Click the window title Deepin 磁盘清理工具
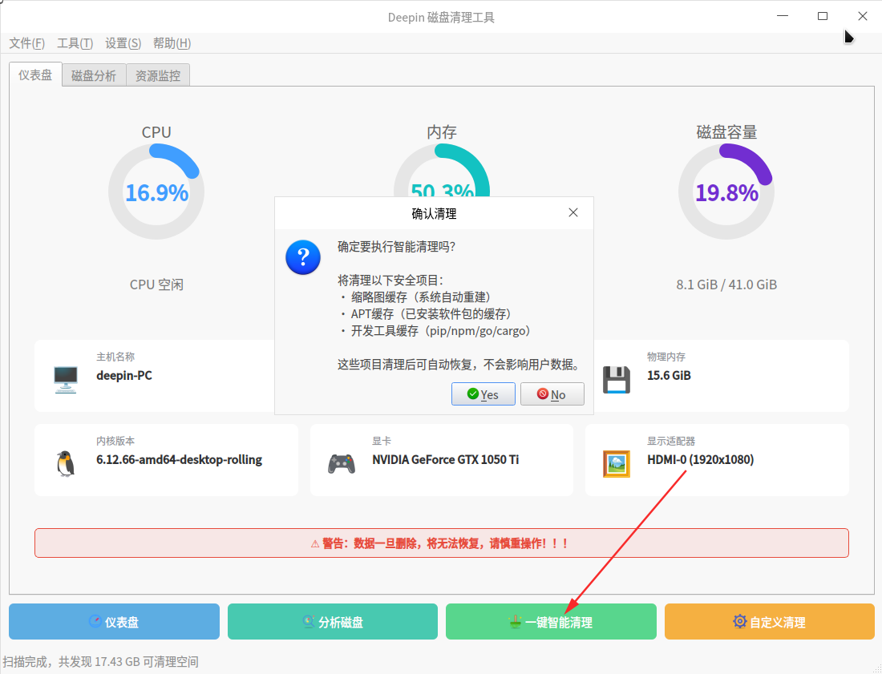 (441, 18)
